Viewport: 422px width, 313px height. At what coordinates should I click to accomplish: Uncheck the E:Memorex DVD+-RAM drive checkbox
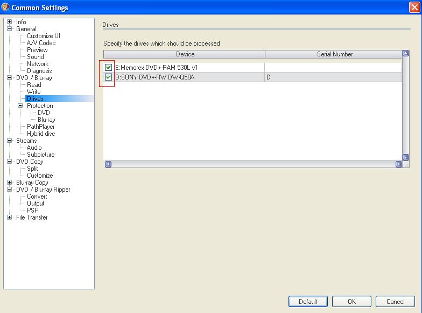108,67
